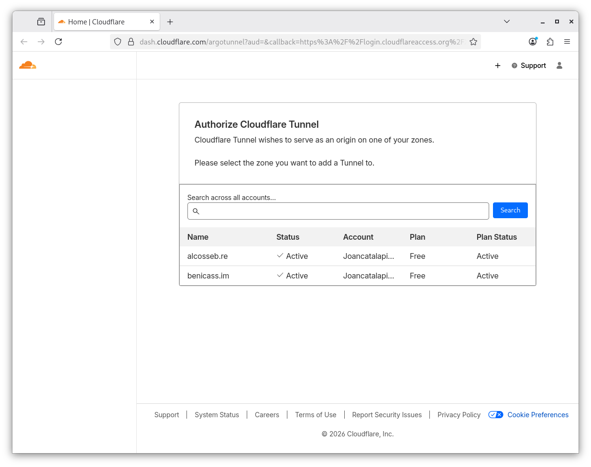591x467 pixels.
Task: Open the Support dropdown in header
Action: pyautogui.click(x=528, y=66)
